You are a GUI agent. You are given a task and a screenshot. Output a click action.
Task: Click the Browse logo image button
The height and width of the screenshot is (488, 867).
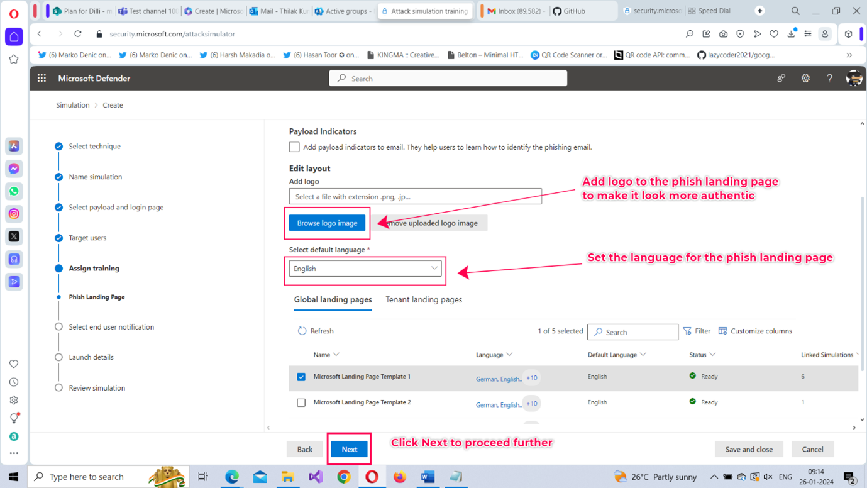(x=327, y=223)
